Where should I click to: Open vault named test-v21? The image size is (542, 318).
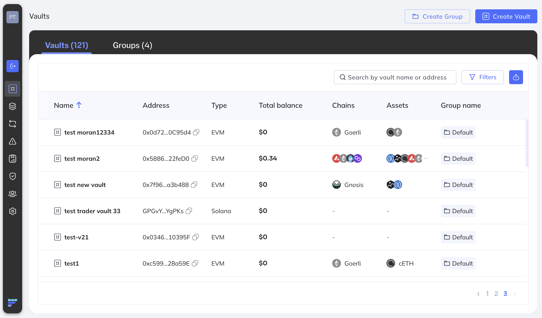point(76,237)
